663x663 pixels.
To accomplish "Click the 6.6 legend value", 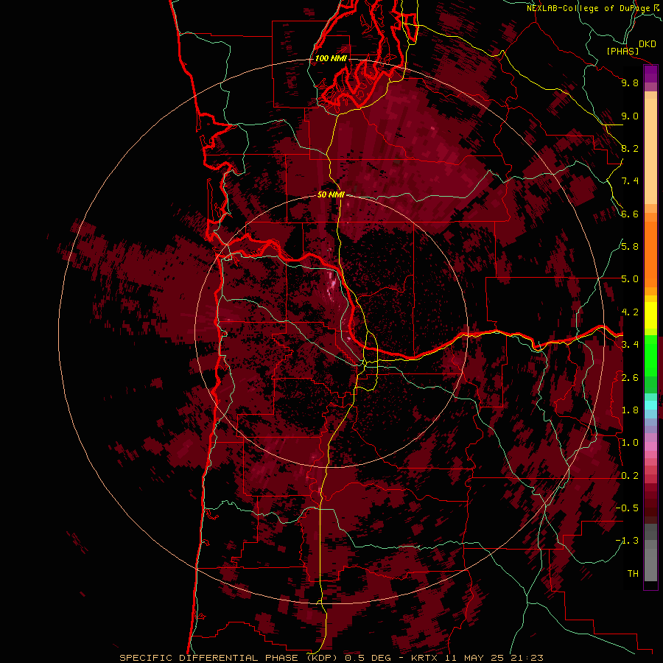I will pos(630,214).
